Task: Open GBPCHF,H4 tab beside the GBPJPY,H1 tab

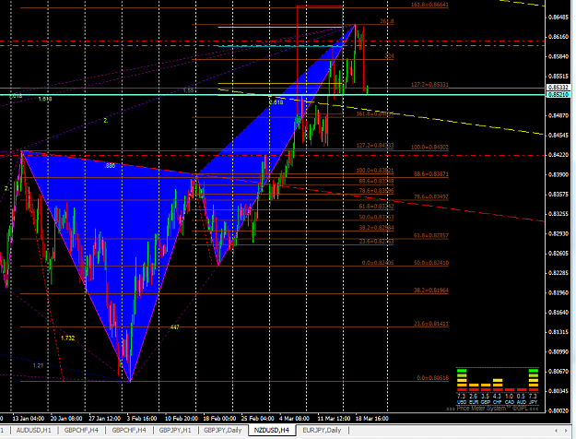Action: pos(129,430)
